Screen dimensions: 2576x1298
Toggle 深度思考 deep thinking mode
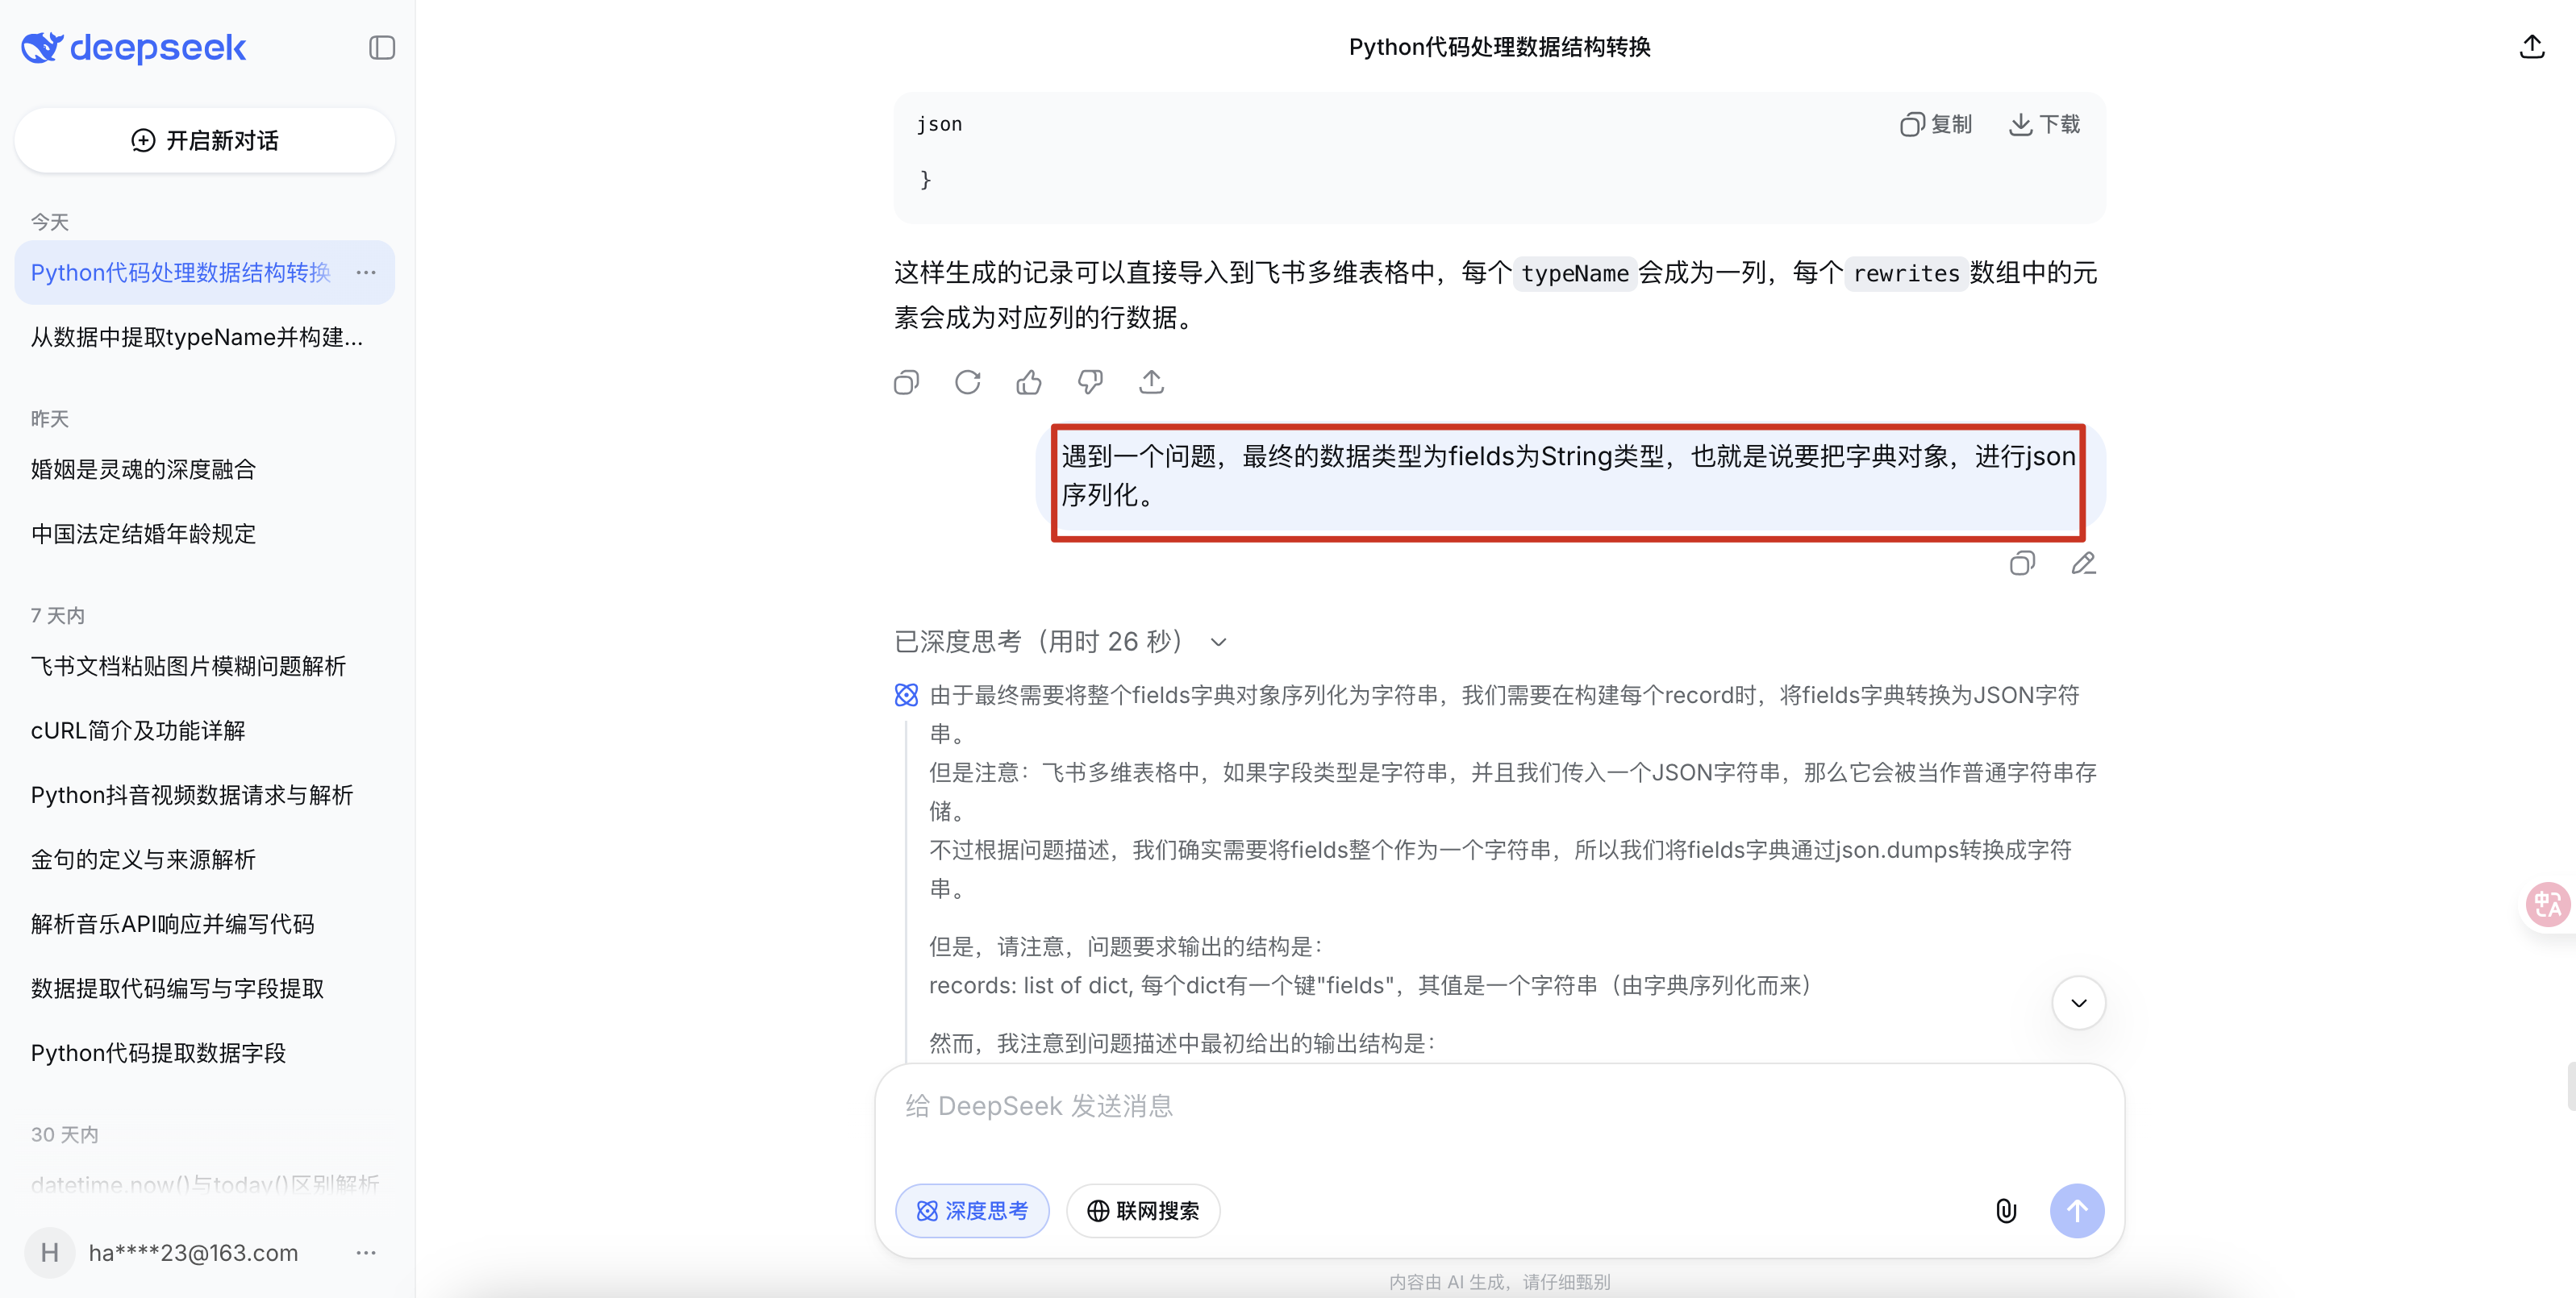pyautogui.click(x=972, y=1211)
